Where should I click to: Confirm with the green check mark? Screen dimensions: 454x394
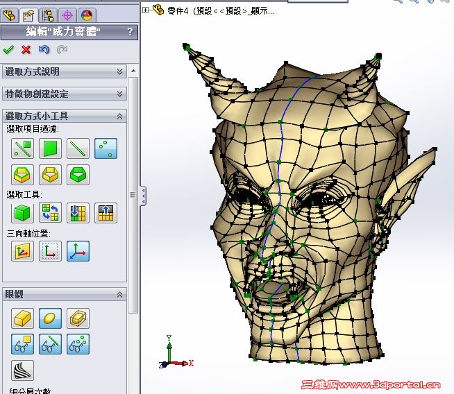click(8, 49)
